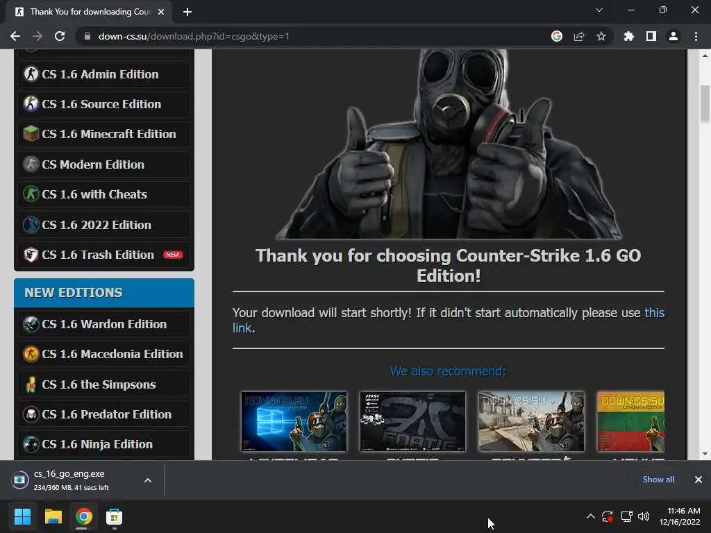This screenshot has height=533, width=711.
Task: Share this page using the share icon
Action: coord(579,36)
